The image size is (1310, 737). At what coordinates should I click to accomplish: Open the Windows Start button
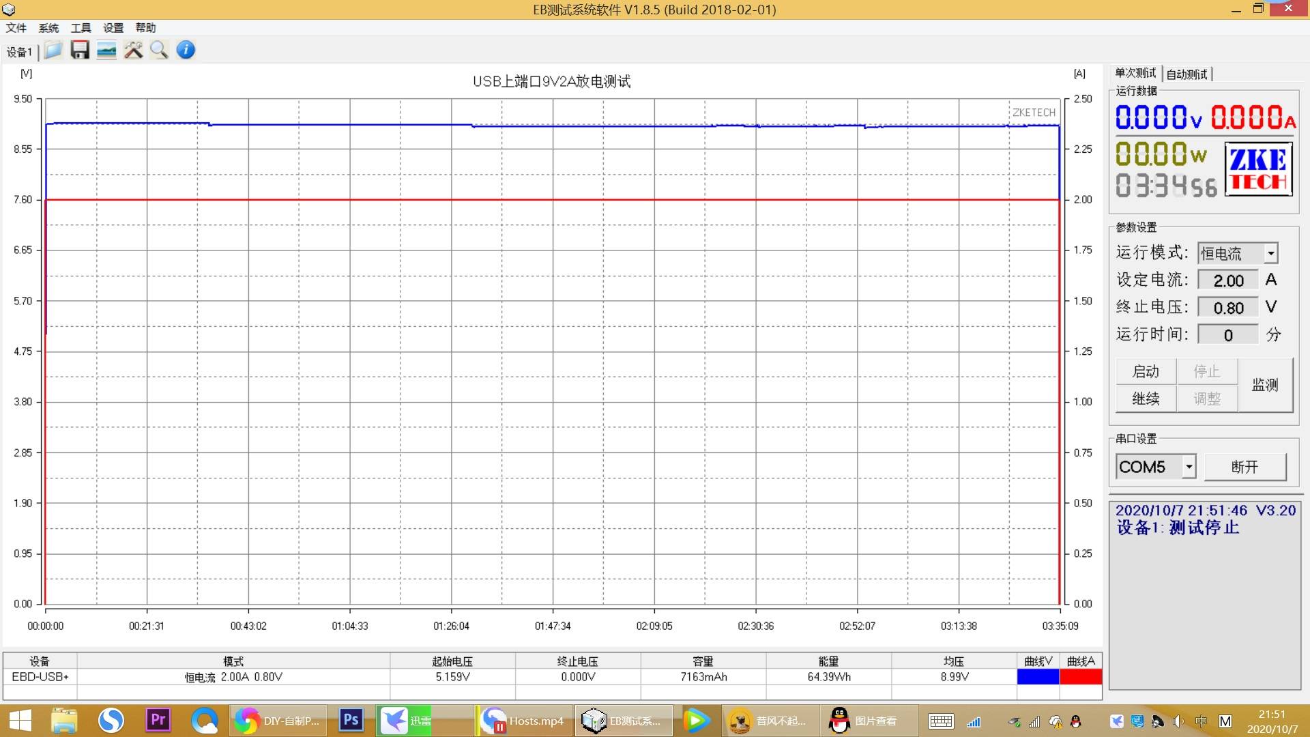coord(20,721)
